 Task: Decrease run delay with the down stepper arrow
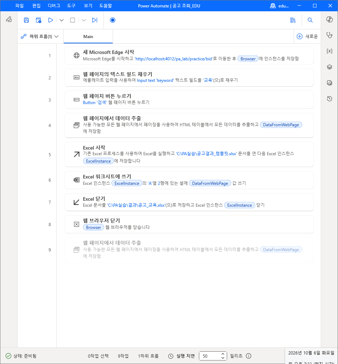tap(223, 358)
